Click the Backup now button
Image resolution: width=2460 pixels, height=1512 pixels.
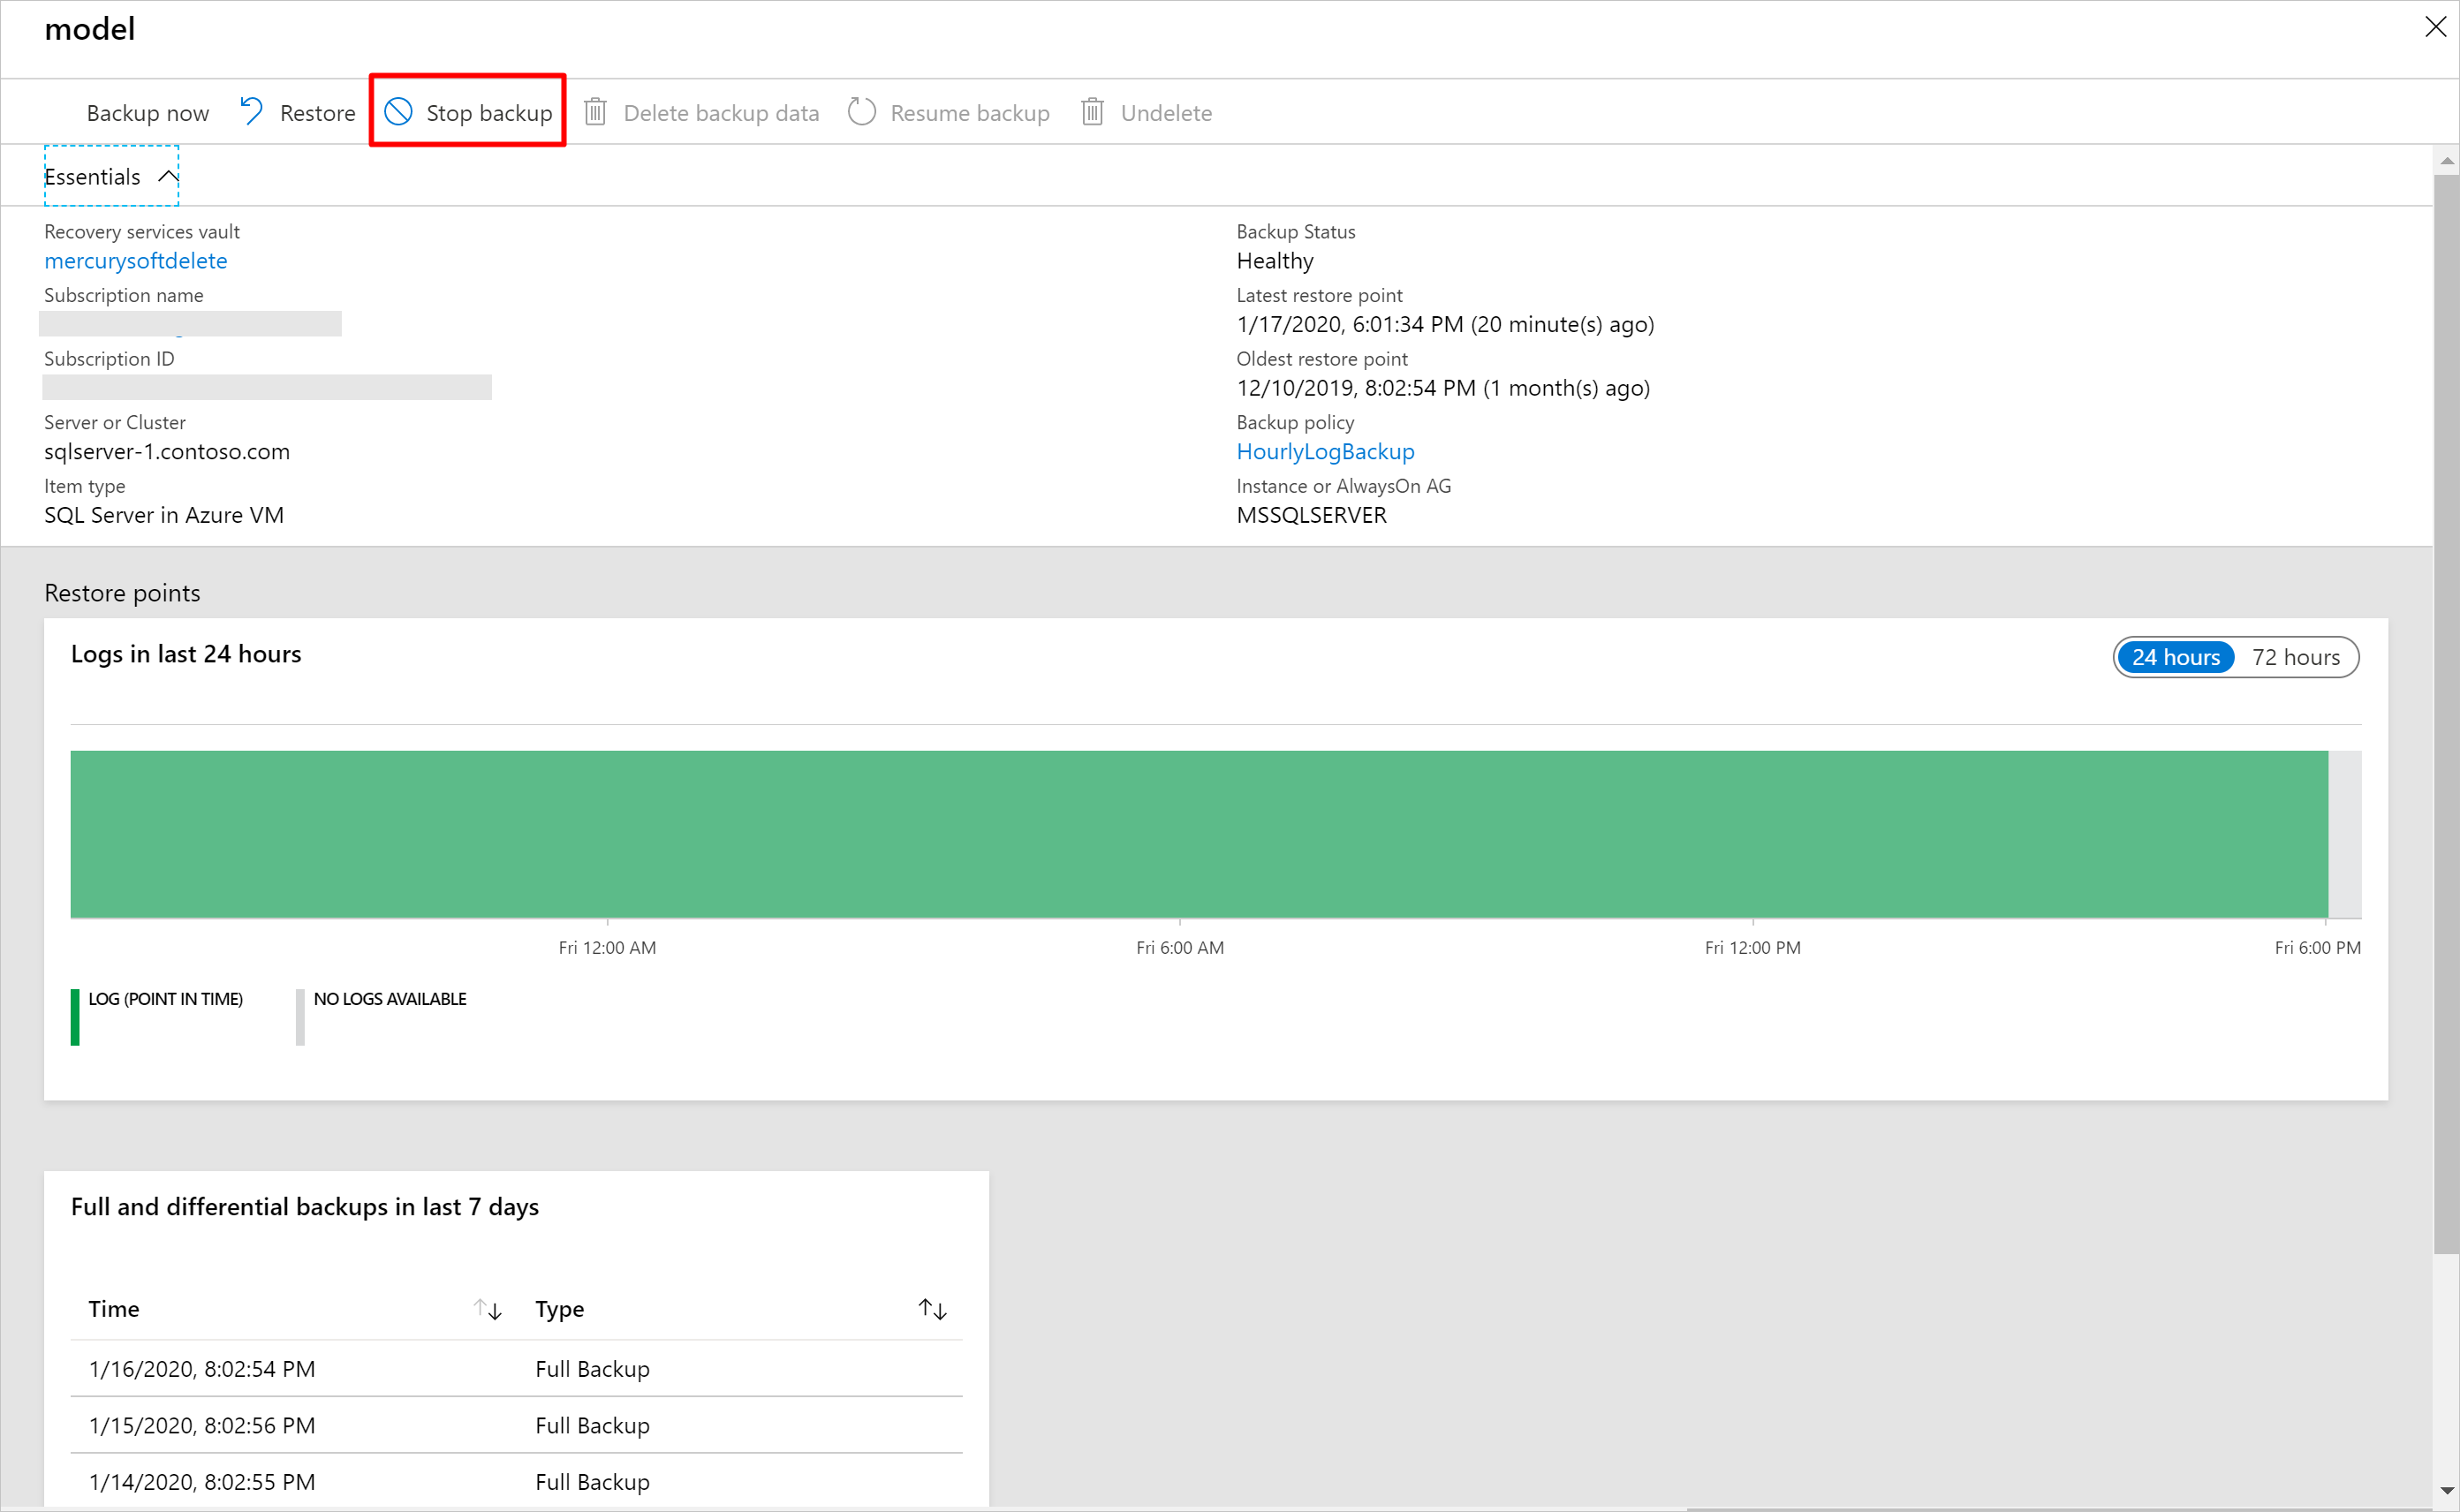[x=144, y=110]
